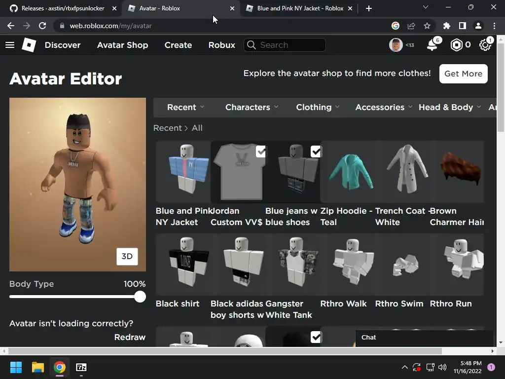Click the vertical page scrollbar thumb
The image size is (505, 379).
pyautogui.click(x=501, y=87)
